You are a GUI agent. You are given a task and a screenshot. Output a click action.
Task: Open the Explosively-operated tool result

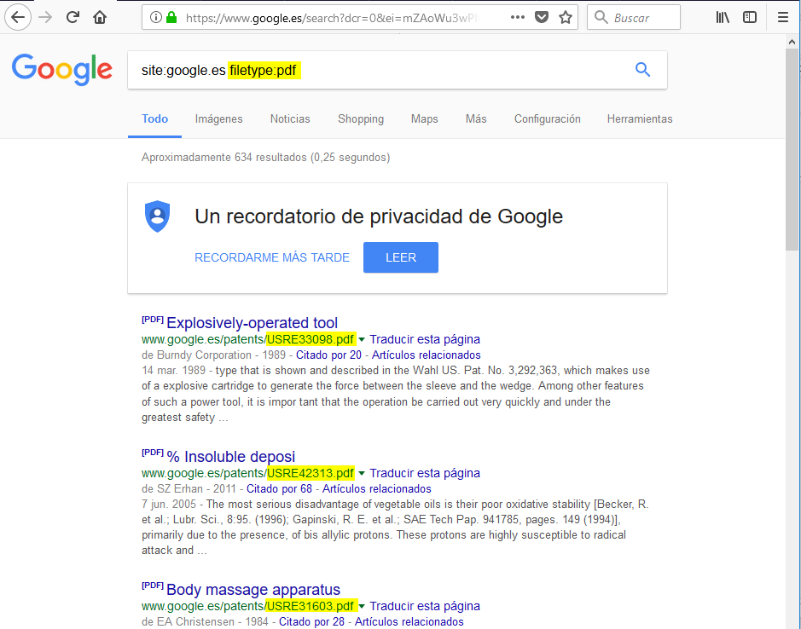pos(252,323)
